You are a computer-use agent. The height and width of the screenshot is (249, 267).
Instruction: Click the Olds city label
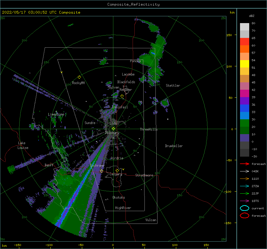pyautogui.click(x=113, y=123)
